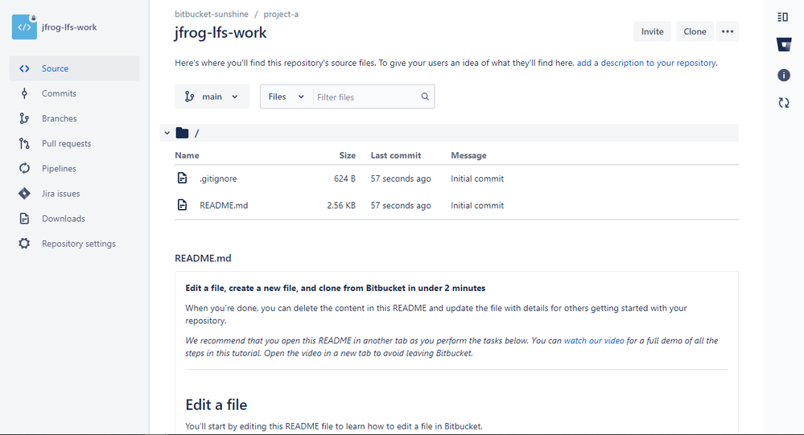Click the 2.56 KB size value
Screen dimensions: 804x435
click(341, 205)
